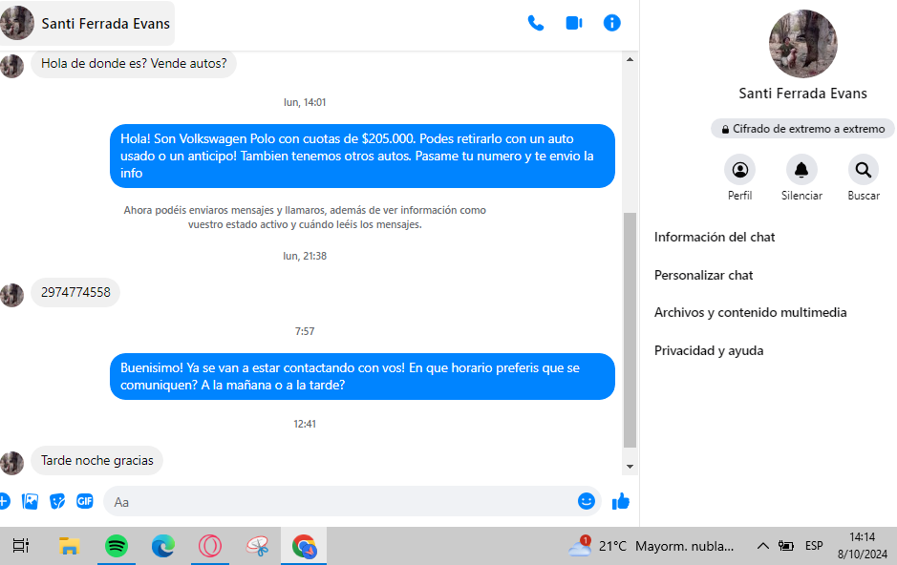Image resolution: width=897 pixels, height=565 pixels.
Task: Open Privacidad y ayuda section
Action: [x=709, y=350]
